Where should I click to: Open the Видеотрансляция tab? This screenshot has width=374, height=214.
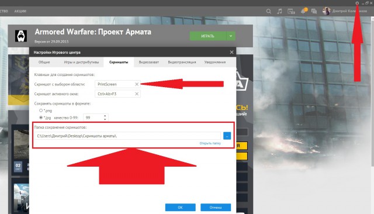tap(182, 62)
